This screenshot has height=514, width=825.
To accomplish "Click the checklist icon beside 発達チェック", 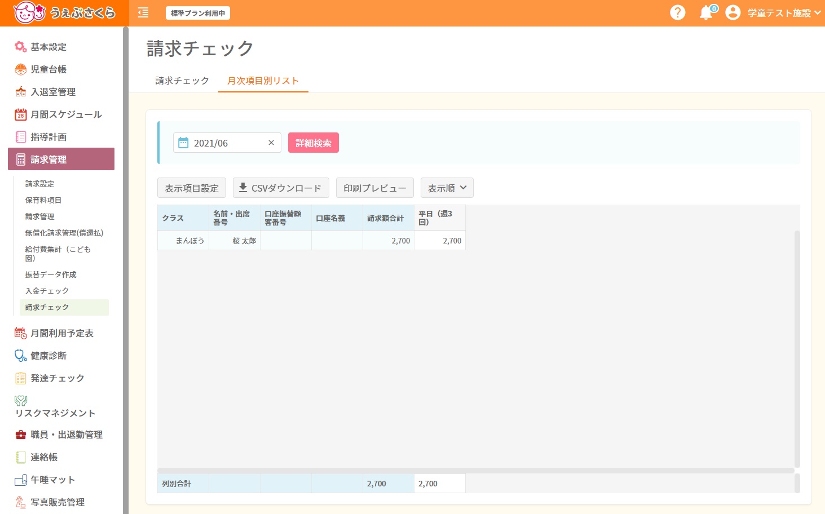I will [21, 378].
